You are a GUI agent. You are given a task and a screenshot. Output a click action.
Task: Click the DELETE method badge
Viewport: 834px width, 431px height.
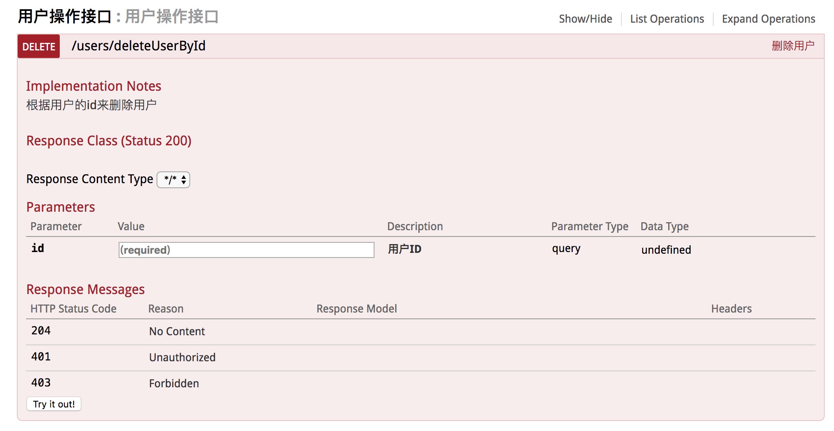tap(39, 46)
